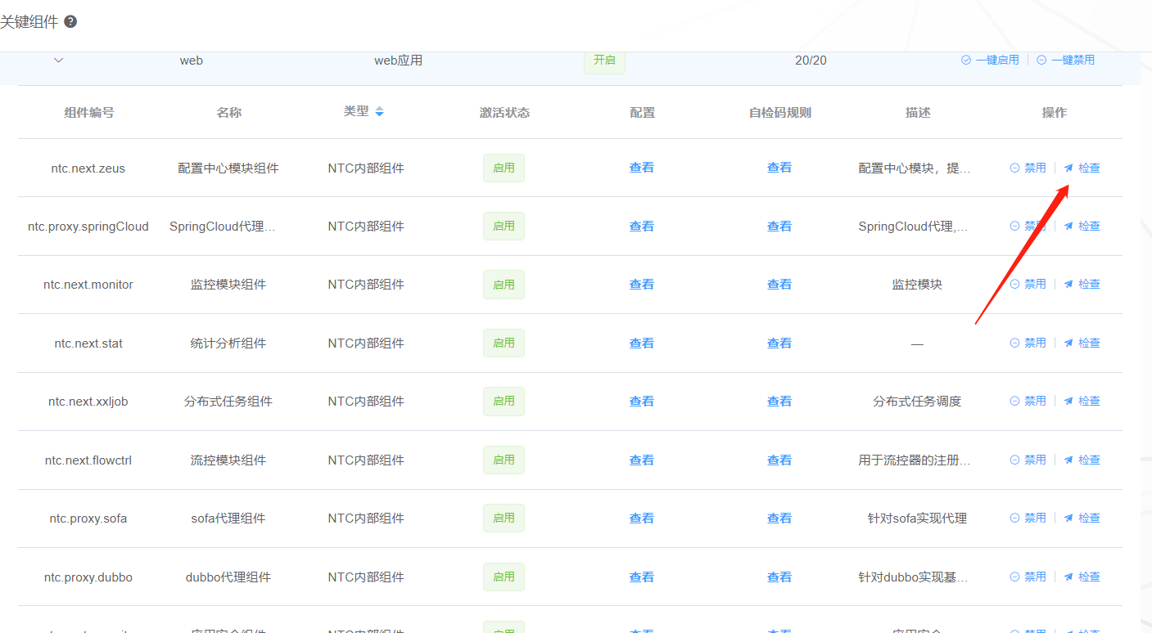This screenshot has height=633, width=1152.
Task: Disable ntc.proxy.sofa via 禁用
Action: click(1028, 518)
